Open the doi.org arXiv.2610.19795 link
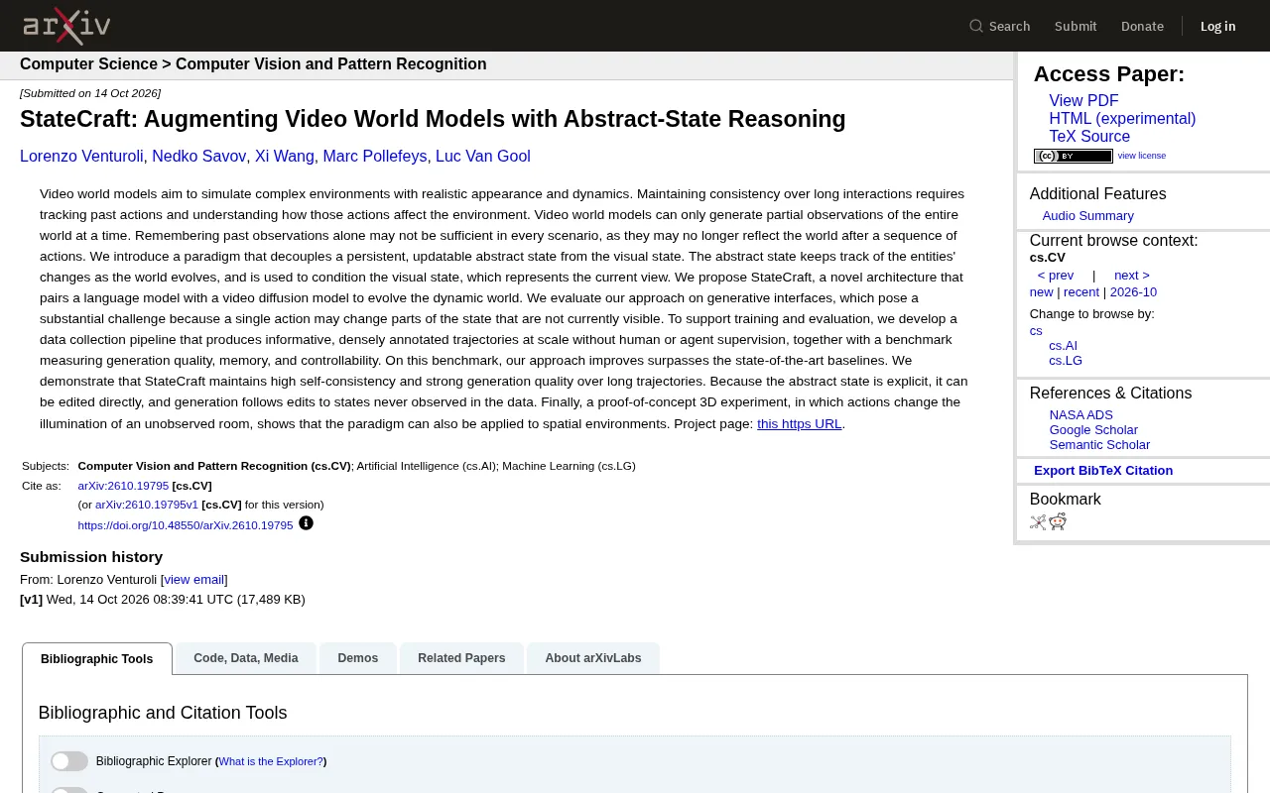1270x793 pixels. point(186,525)
